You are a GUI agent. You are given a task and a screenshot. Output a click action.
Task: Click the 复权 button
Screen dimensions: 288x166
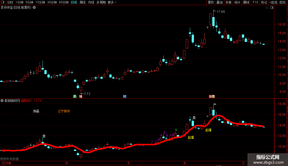[x=211, y=2]
